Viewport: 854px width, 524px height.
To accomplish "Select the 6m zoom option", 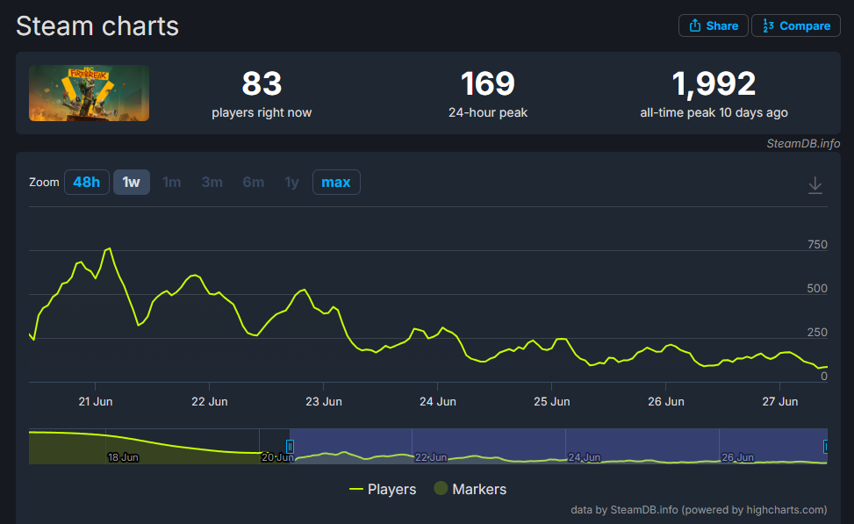I will [x=254, y=182].
